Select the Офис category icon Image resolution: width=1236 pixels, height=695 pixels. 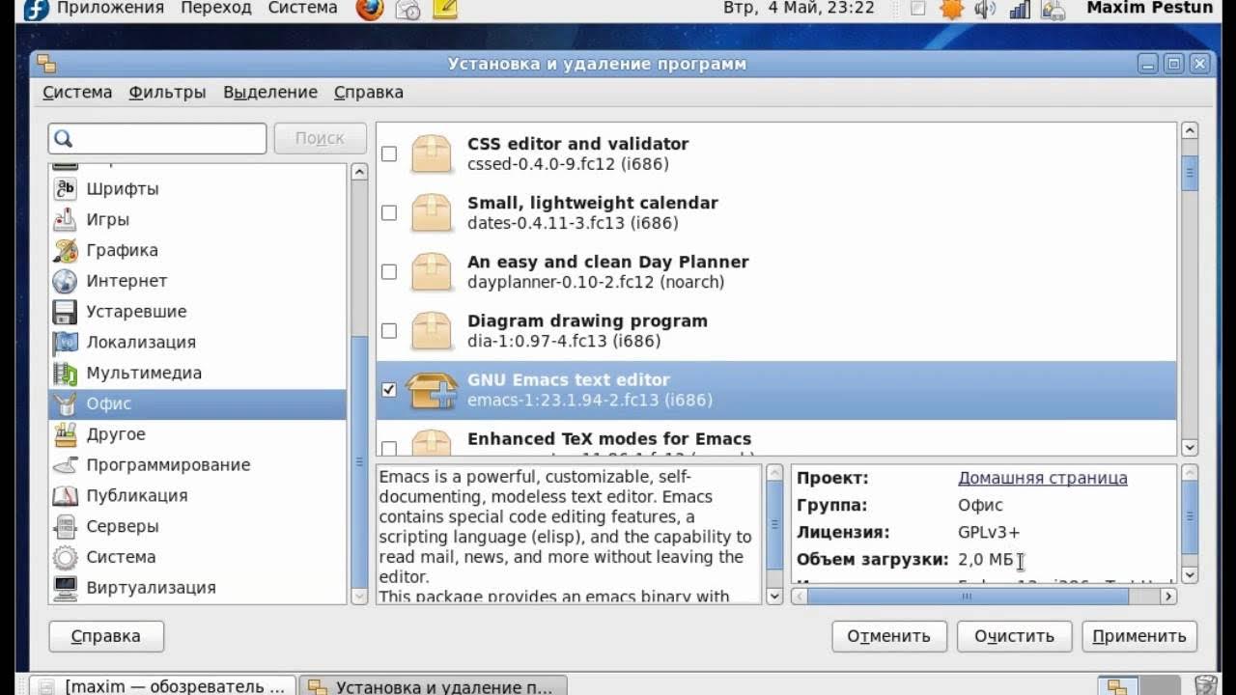click(x=65, y=403)
